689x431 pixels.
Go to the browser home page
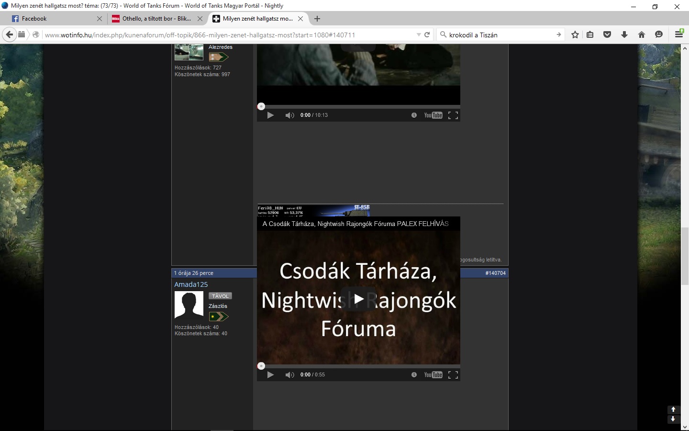(642, 34)
